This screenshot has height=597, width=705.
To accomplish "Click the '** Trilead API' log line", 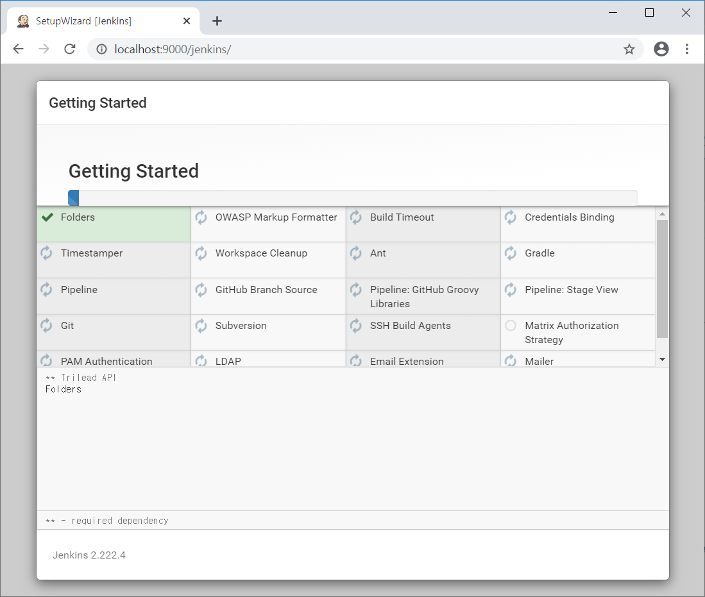I will tap(81, 378).
